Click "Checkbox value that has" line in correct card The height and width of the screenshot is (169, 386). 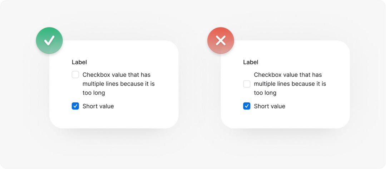point(117,75)
